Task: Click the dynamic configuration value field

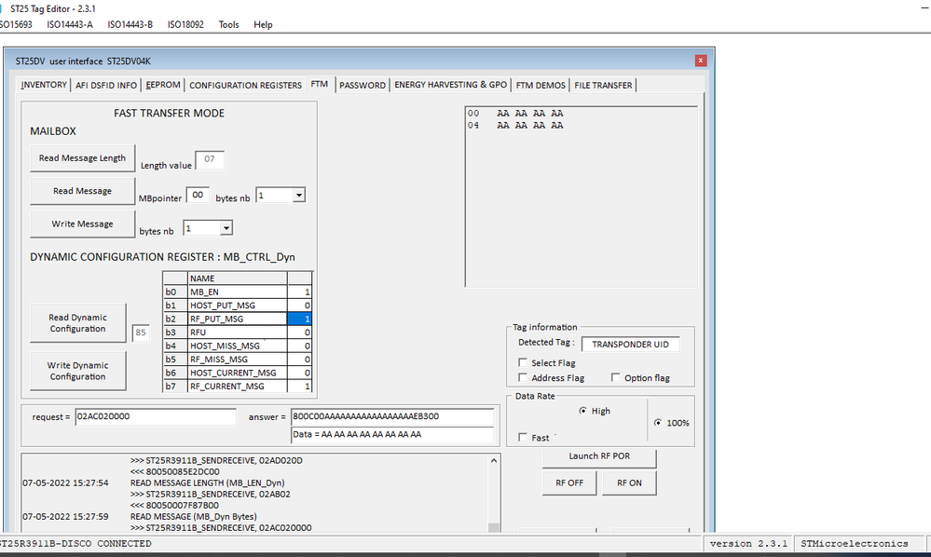Action: [141, 333]
